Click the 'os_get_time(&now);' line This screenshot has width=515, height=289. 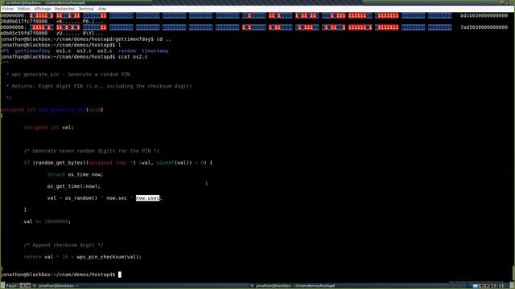[x=73, y=186]
